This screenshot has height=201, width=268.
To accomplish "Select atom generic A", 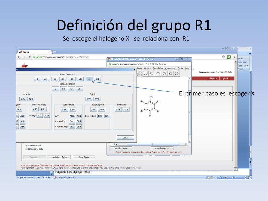I will coord(38,79).
